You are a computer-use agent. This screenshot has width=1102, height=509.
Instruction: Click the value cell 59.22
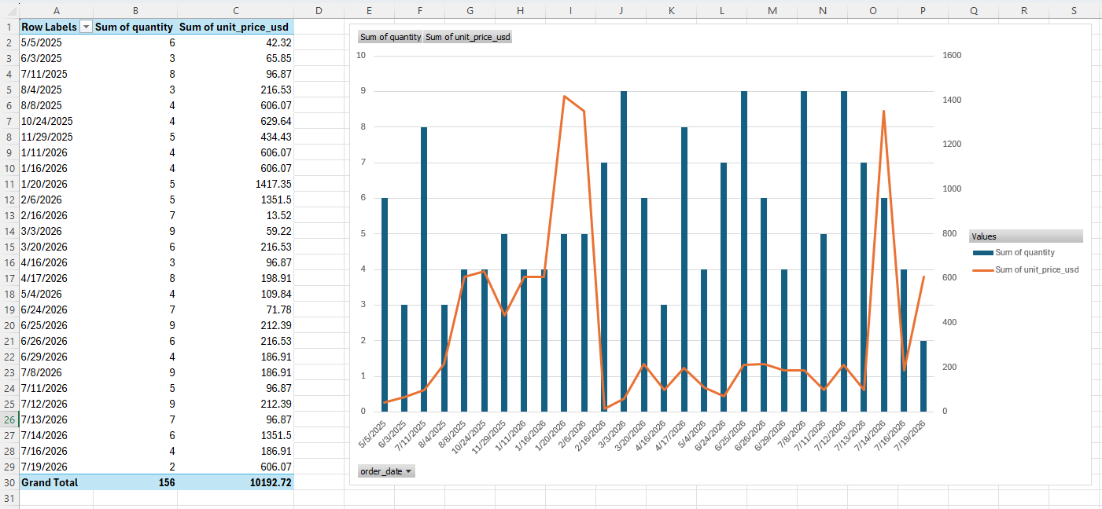tap(236, 231)
